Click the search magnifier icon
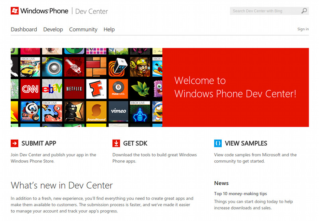Image resolution: width=319 pixels, height=221 pixels. tap(304, 11)
